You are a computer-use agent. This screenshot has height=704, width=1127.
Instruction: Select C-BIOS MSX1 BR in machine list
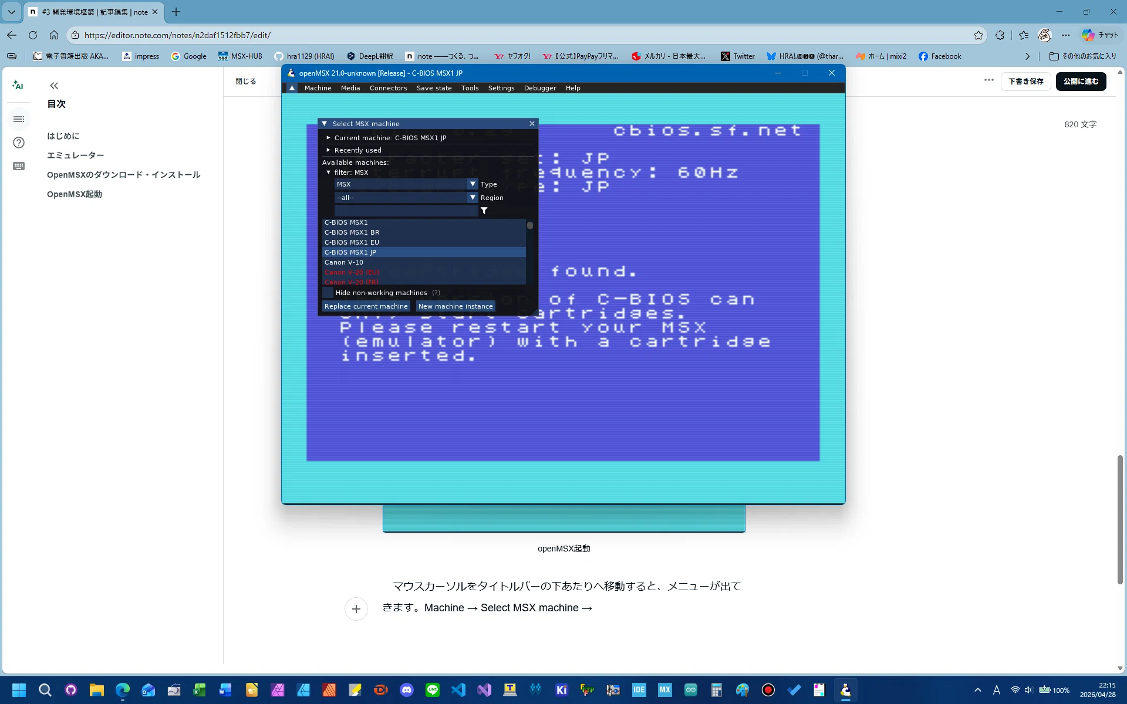click(424, 232)
